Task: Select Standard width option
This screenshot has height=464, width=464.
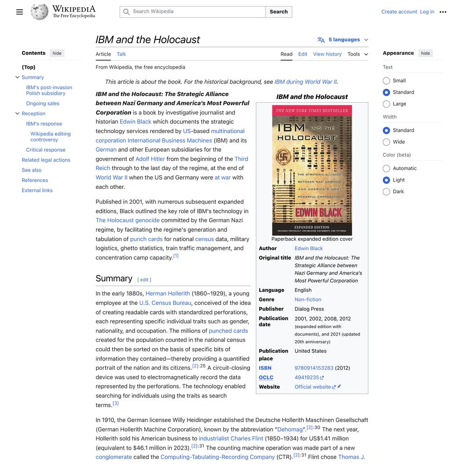Action: click(x=386, y=130)
